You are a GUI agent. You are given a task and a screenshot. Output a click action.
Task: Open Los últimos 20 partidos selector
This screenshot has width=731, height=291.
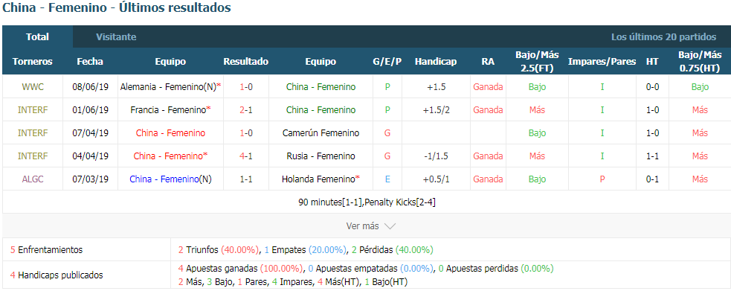(x=664, y=37)
